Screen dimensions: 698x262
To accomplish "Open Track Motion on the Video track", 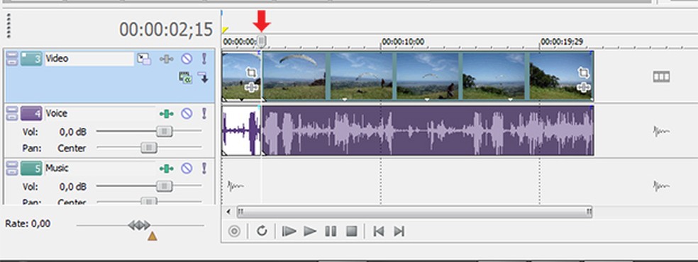I will 143,59.
